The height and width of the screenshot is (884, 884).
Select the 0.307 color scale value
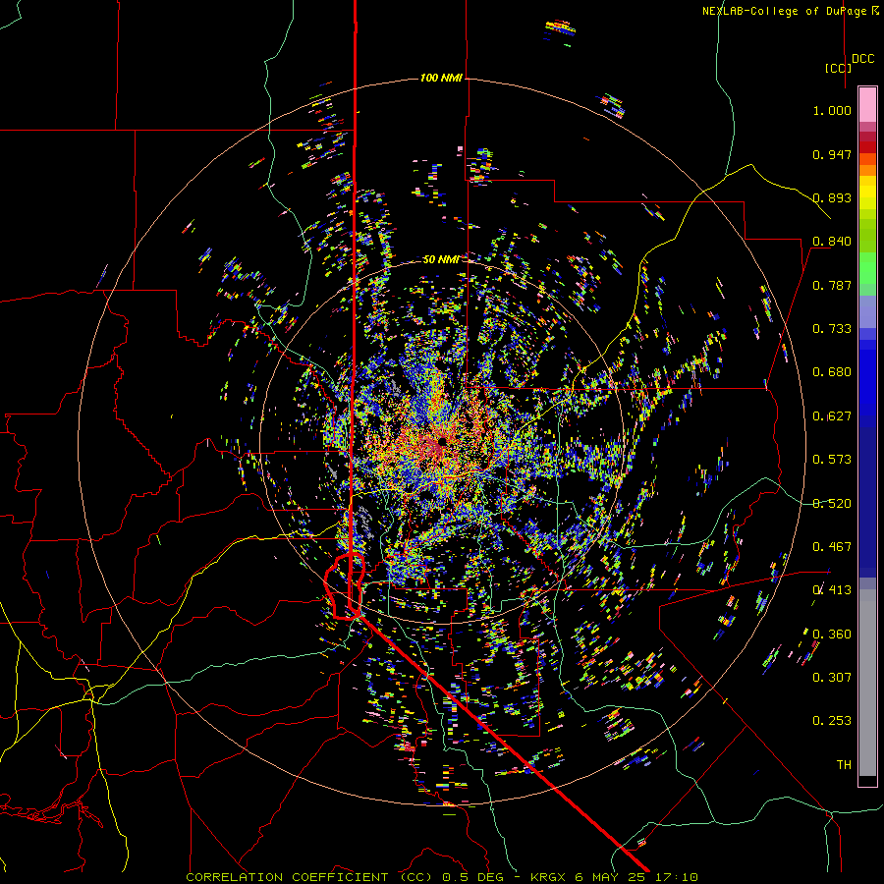[x=832, y=678]
